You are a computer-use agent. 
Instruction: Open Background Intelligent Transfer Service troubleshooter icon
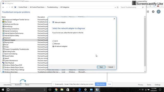coord(3,20)
